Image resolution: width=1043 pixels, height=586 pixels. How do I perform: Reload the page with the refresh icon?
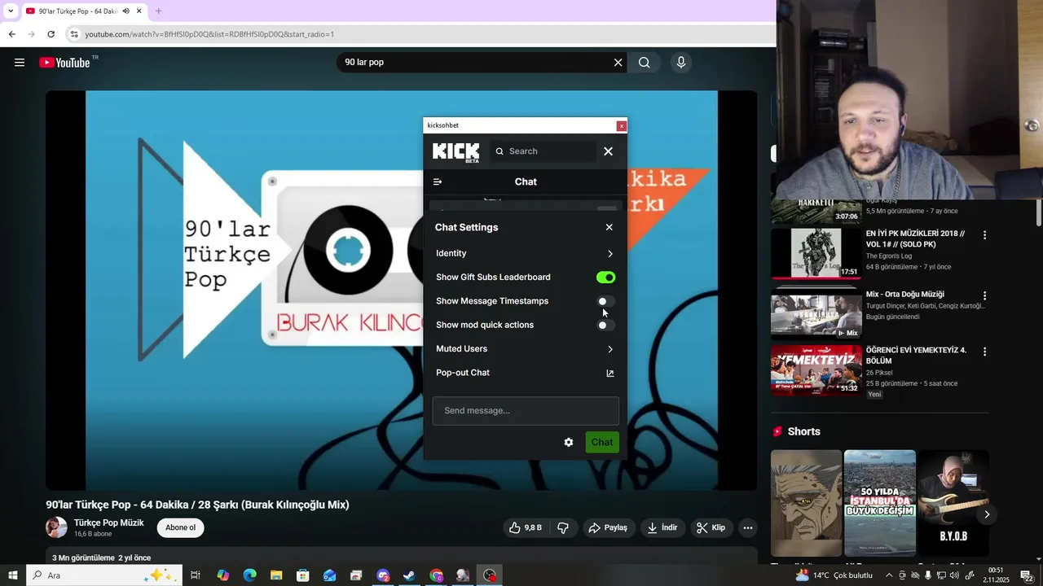51,34
